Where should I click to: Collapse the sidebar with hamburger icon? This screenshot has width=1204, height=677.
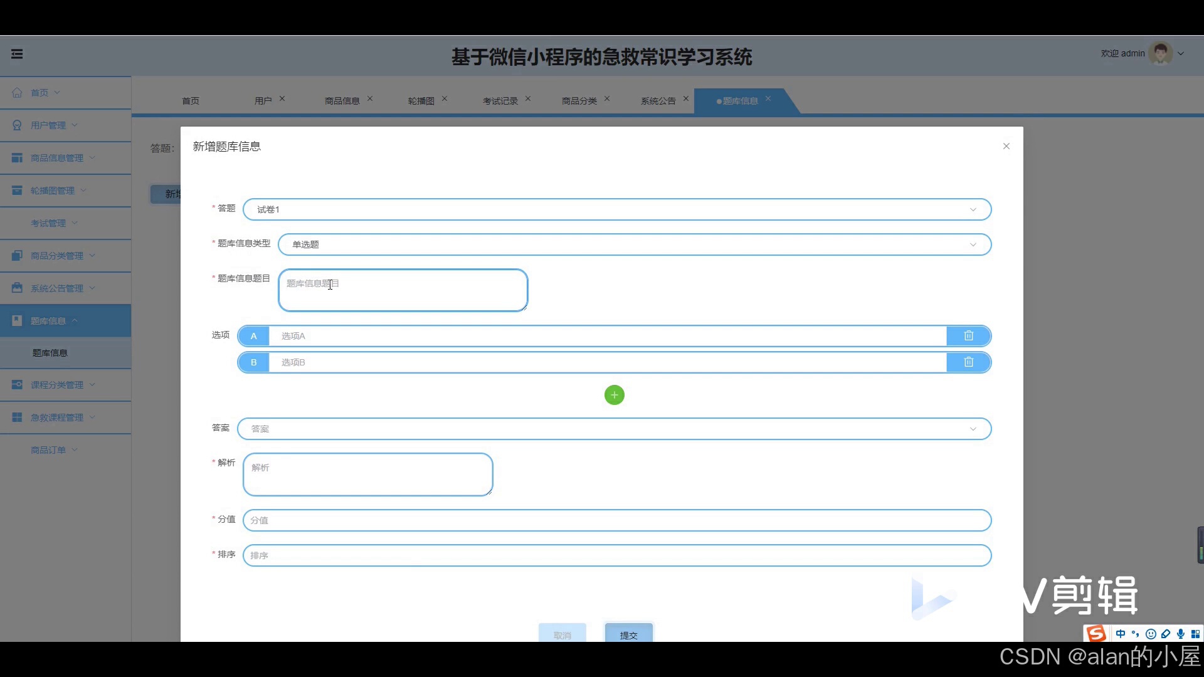(x=17, y=54)
